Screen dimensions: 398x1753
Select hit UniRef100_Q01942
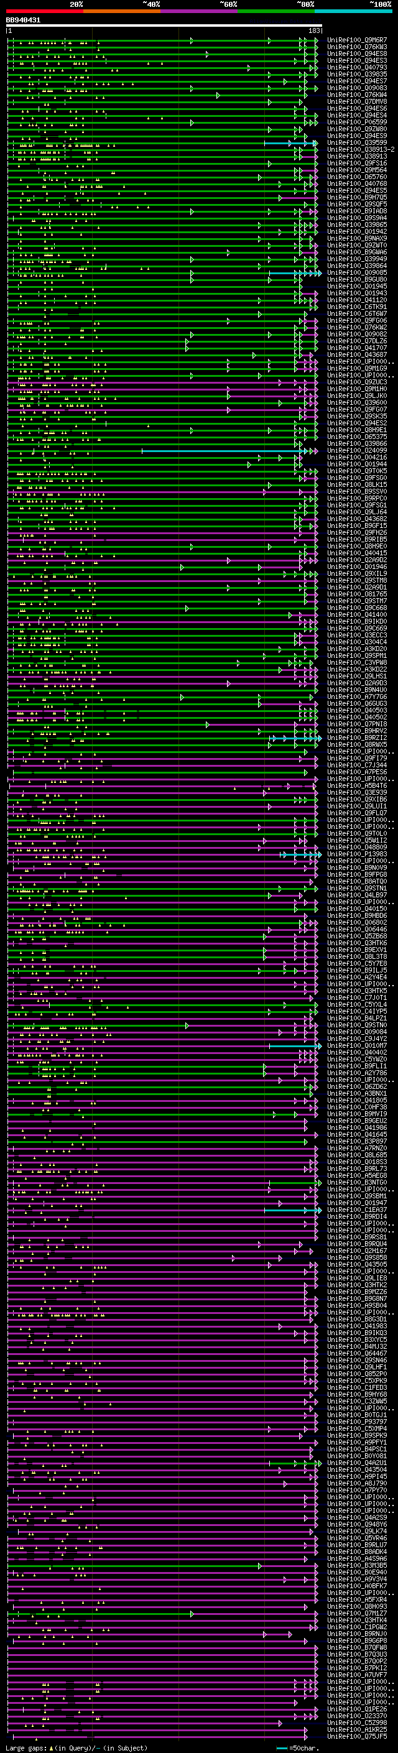(x=357, y=231)
